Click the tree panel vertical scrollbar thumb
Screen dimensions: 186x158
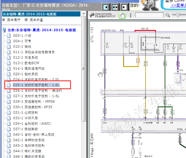click(x=84, y=69)
